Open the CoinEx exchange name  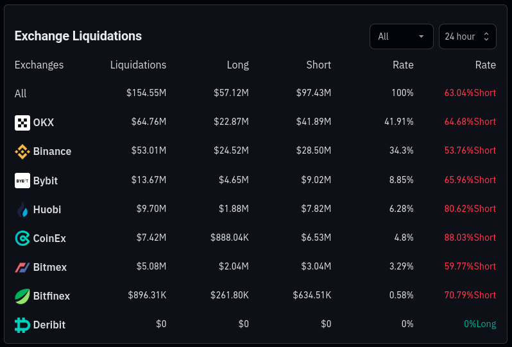coord(49,238)
